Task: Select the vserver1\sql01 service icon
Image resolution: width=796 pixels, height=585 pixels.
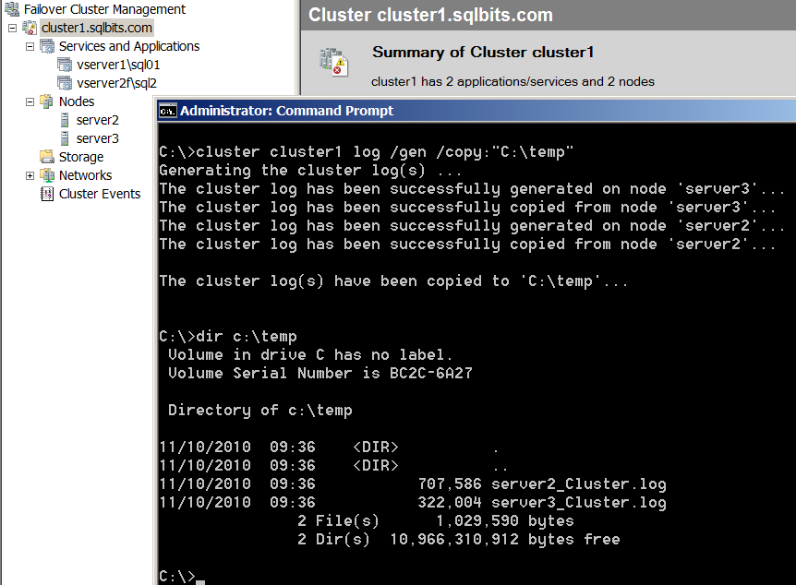Action: [x=66, y=65]
